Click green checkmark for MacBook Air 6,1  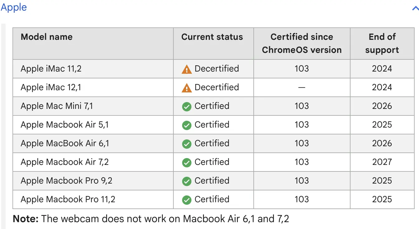pyautogui.click(x=186, y=144)
